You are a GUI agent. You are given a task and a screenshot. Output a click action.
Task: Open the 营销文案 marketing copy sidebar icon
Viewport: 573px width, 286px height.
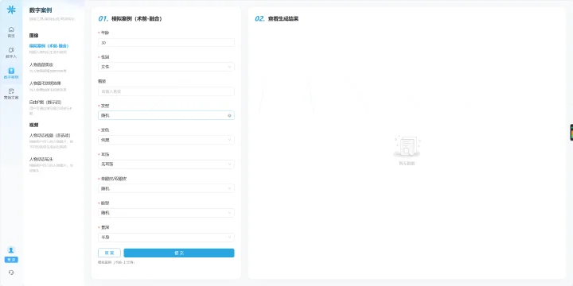point(11,94)
